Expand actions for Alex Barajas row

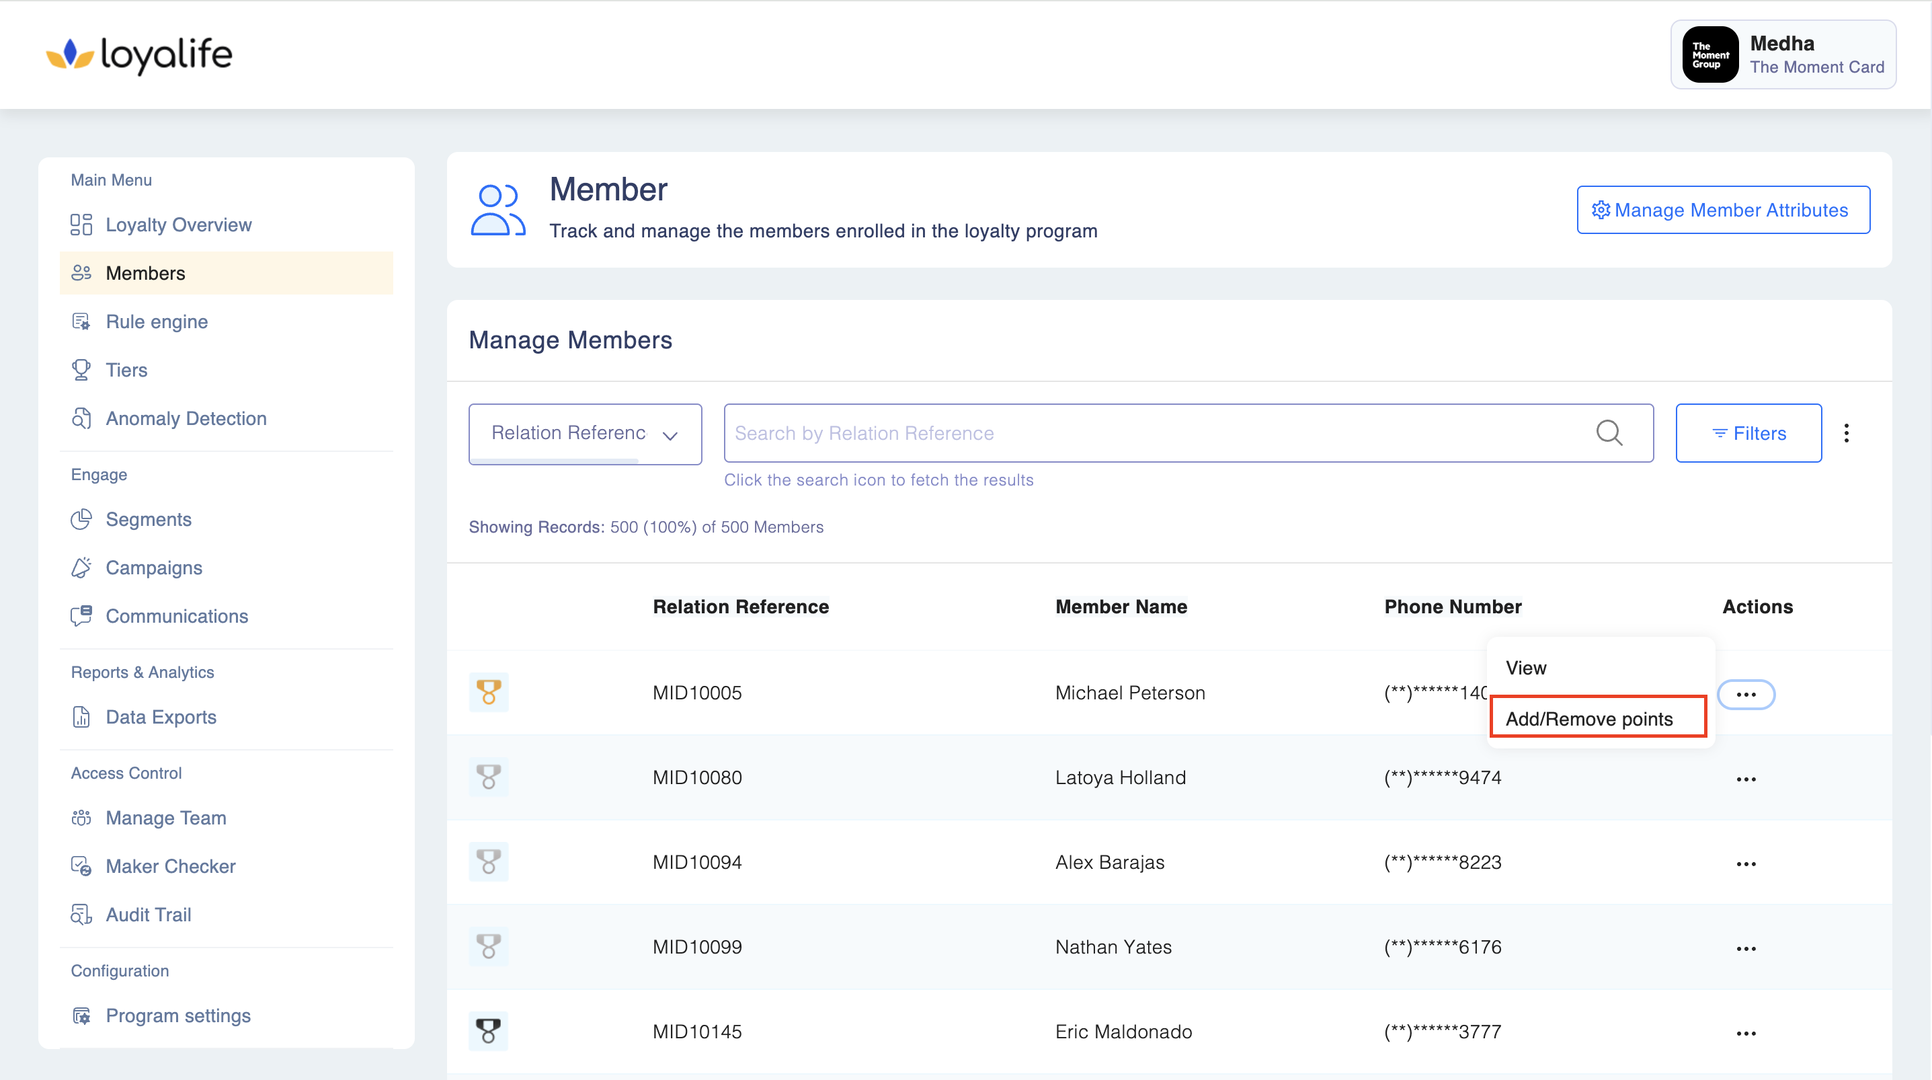[x=1745, y=864]
